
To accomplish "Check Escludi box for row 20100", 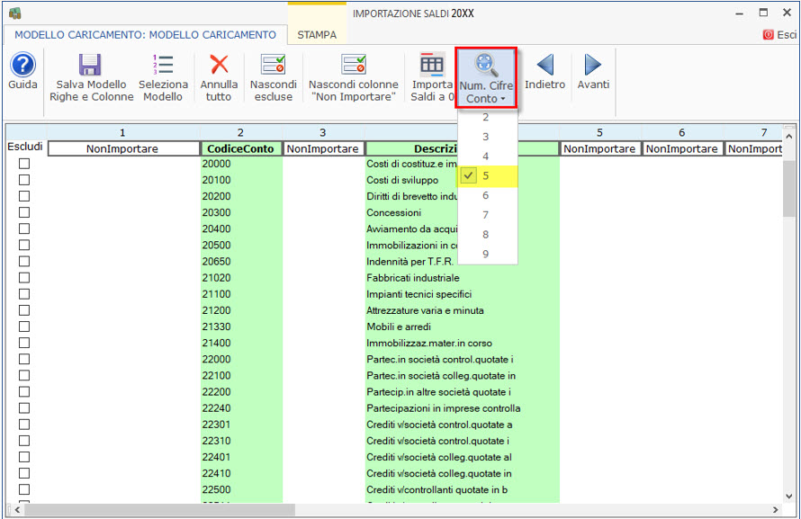I will [24, 180].
